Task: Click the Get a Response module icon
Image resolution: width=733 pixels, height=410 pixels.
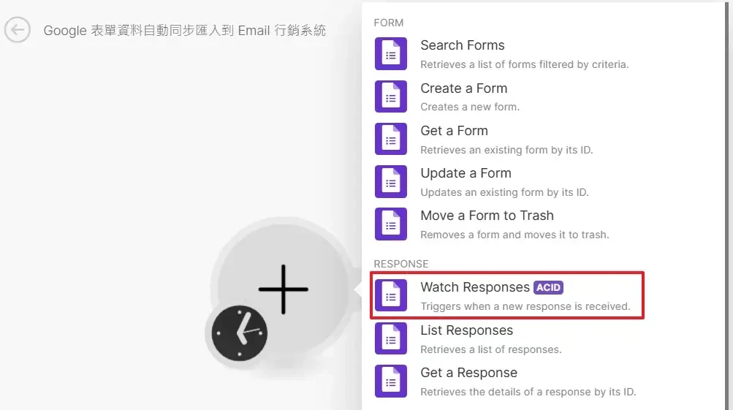Action: pos(391,381)
